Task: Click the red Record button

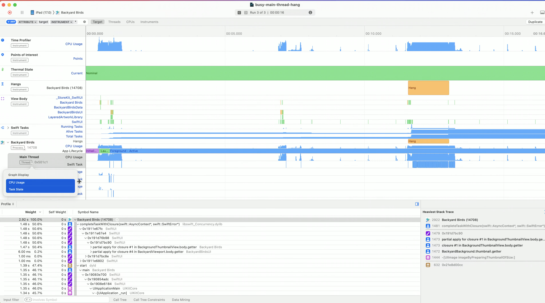Action: (x=10, y=13)
